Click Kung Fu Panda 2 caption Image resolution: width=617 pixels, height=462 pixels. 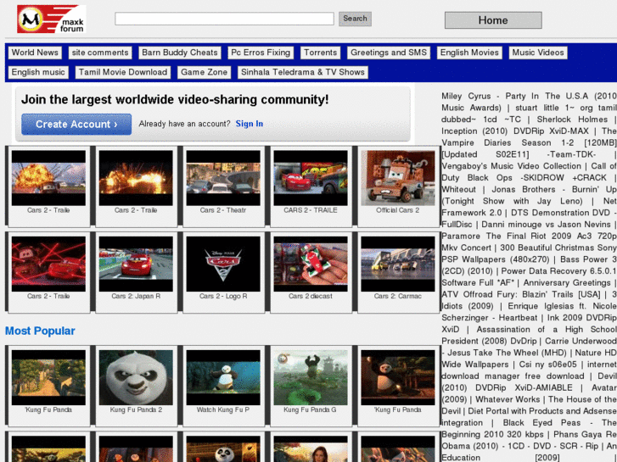pos(136,409)
